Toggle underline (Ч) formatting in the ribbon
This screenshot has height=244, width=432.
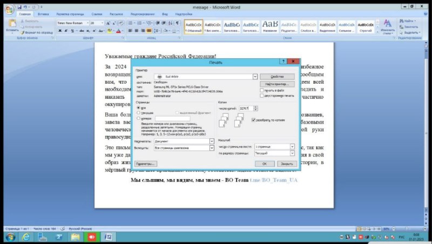72,31
